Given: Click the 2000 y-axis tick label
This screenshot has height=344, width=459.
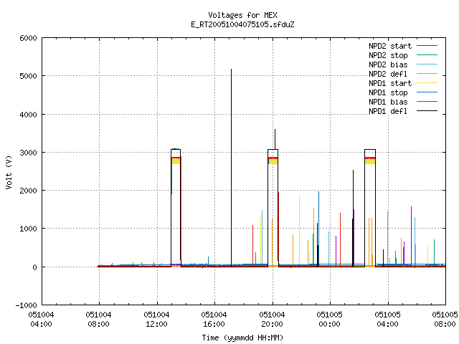Looking at the screenshot, I should coord(29,191).
